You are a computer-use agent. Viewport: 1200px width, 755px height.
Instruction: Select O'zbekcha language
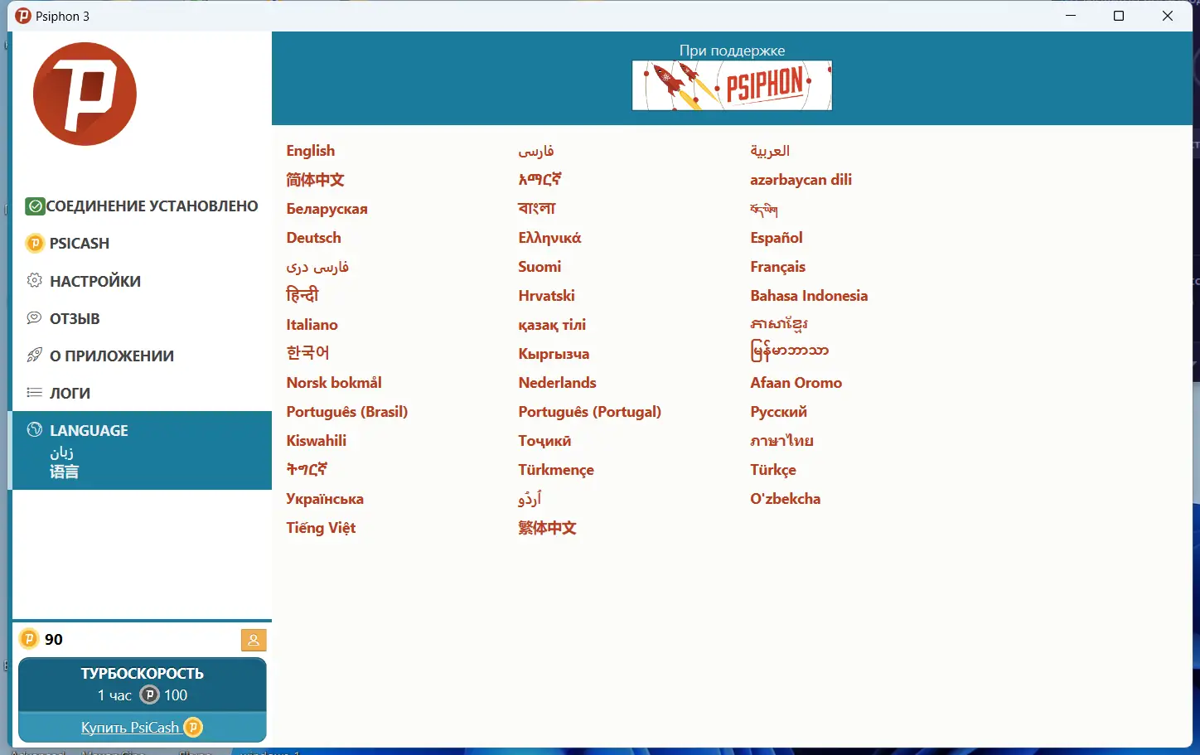point(785,499)
